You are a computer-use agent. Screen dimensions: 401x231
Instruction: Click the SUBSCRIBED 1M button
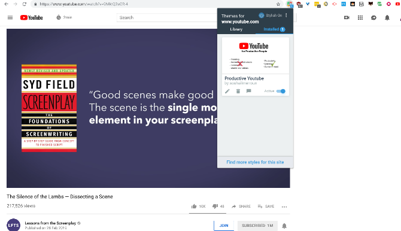[x=257, y=226]
